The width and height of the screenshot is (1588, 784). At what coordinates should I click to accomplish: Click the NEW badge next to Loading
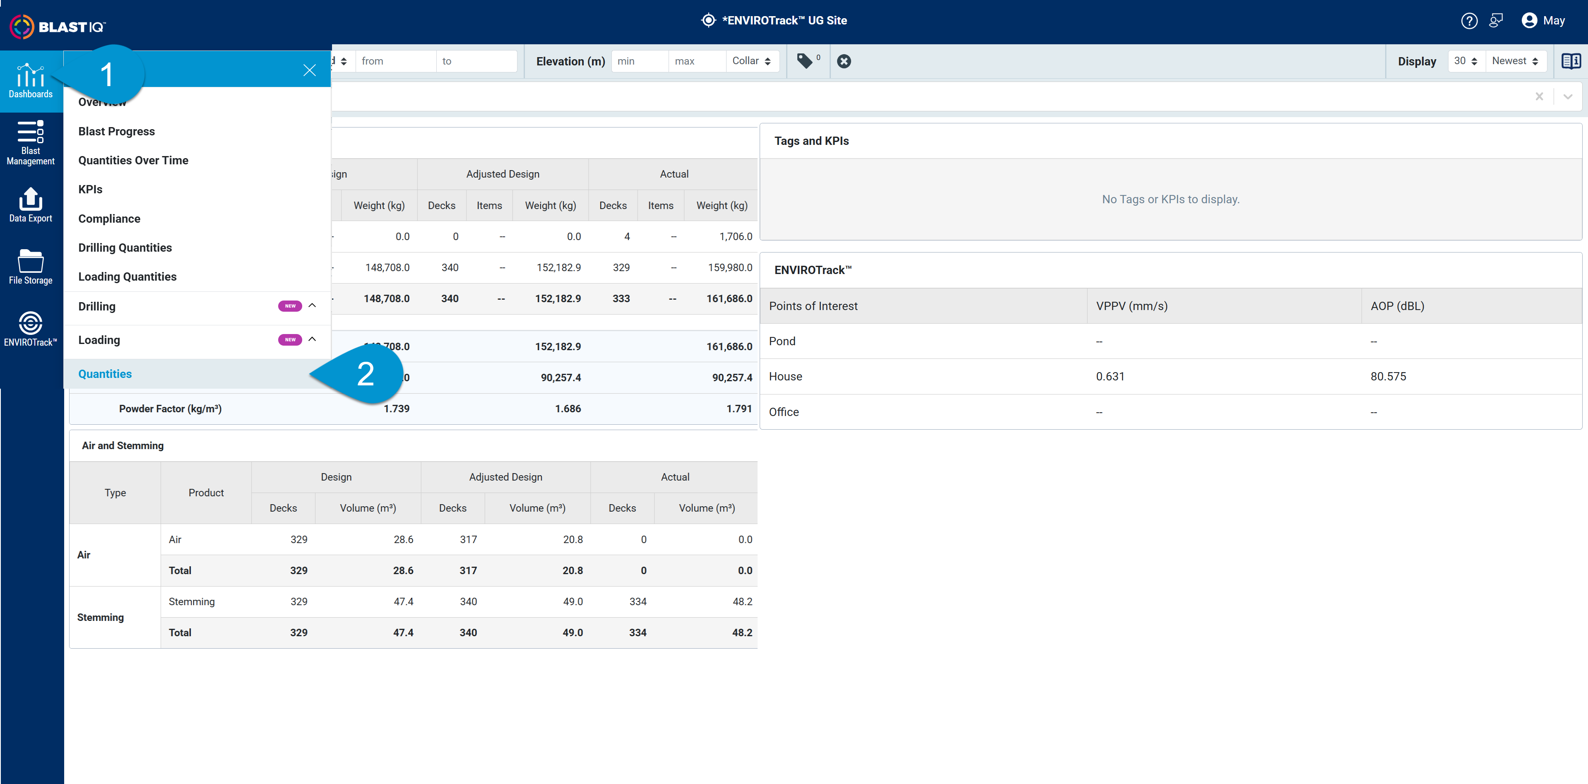(x=290, y=339)
